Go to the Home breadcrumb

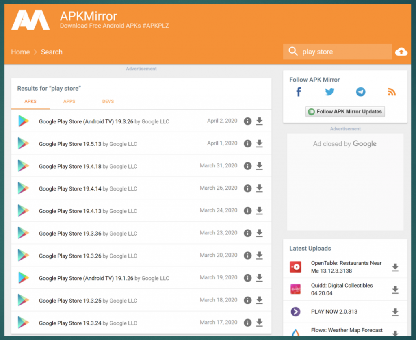click(20, 52)
